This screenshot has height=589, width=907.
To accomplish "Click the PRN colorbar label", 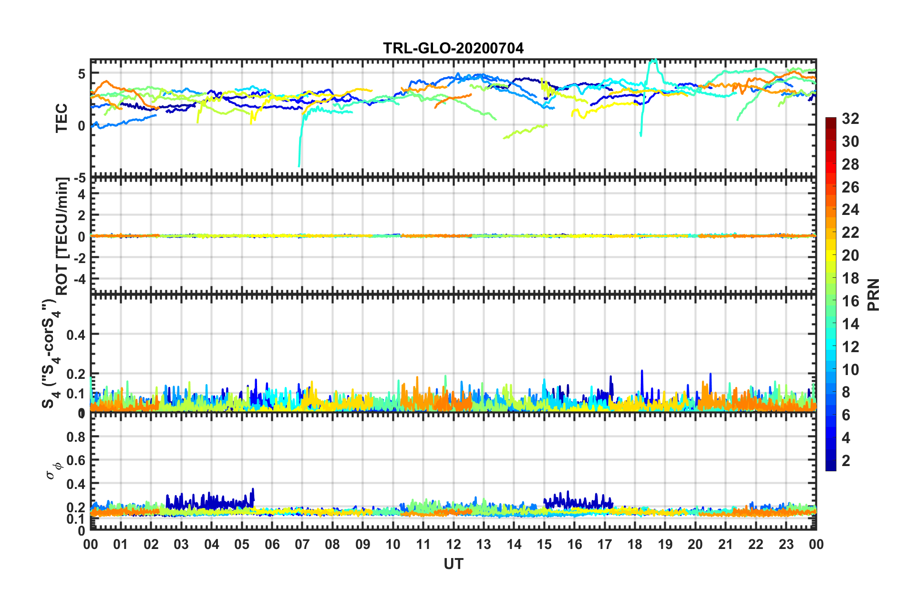I will click(873, 294).
